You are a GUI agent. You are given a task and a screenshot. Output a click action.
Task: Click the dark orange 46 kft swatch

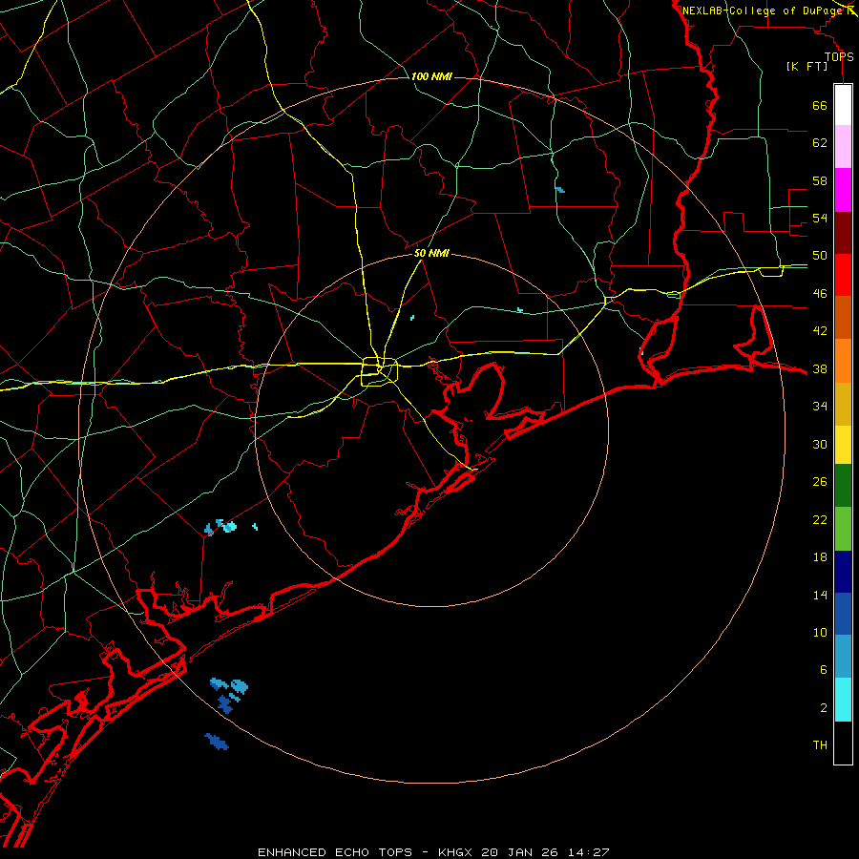pyautogui.click(x=843, y=317)
